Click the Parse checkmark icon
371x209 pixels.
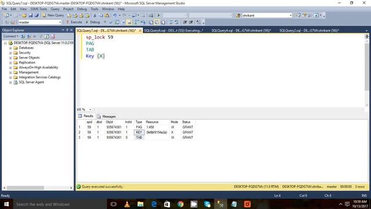(111, 22)
